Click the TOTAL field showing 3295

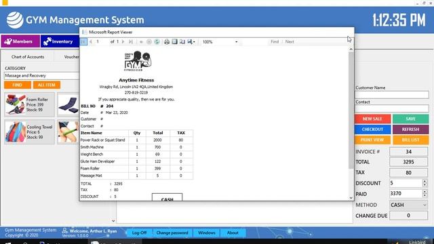pyautogui.click(x=408, y=162)
